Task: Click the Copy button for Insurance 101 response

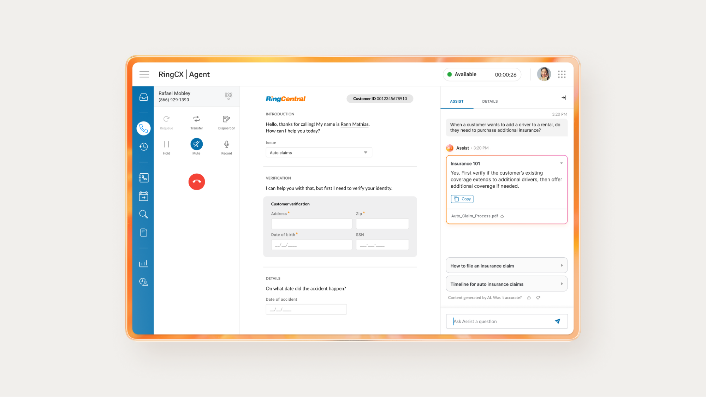Action: click(462, 199)
